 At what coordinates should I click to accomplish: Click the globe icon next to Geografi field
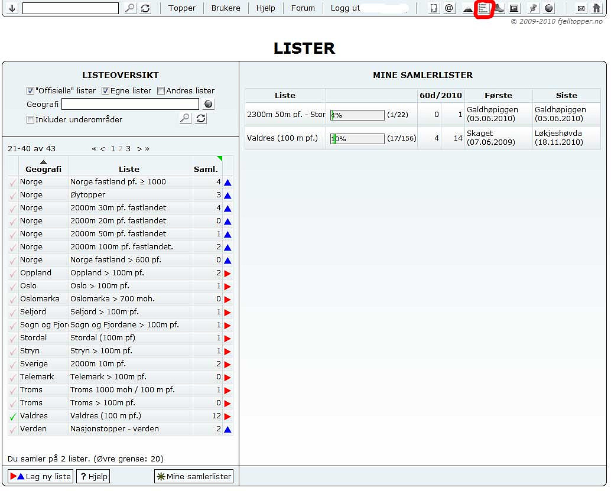point(209,104)
